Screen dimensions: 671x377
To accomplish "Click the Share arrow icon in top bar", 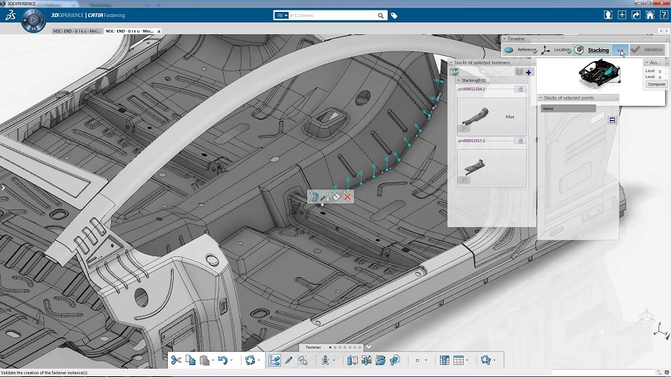I will point(635,15).
